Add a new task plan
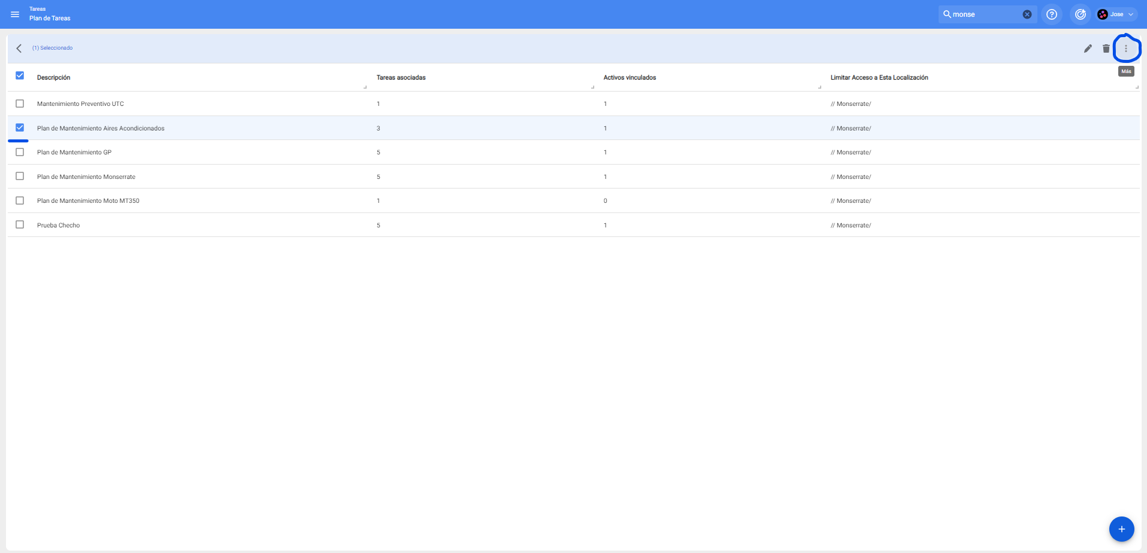This screenshot has height=553, width=1147. 1121,529
